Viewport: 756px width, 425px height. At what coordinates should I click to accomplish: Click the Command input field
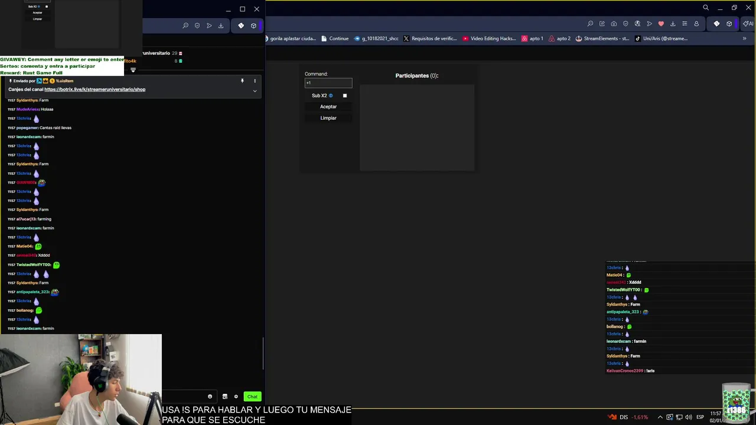tap(328, 83)
